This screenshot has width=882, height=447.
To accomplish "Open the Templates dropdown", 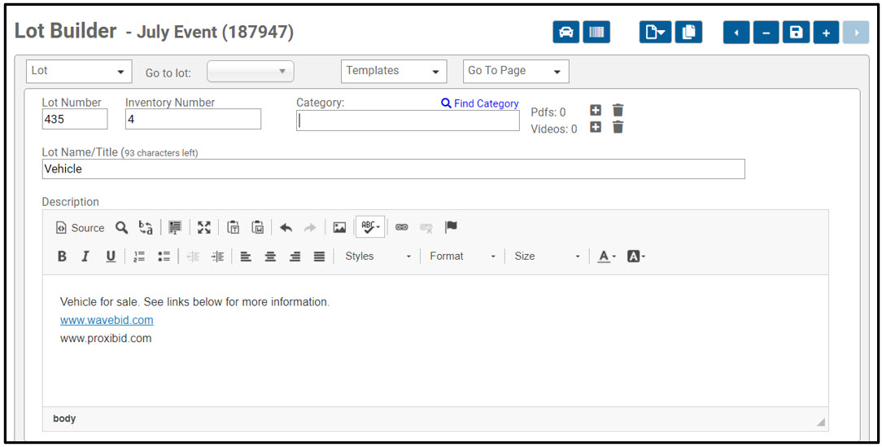I will 394,72.
